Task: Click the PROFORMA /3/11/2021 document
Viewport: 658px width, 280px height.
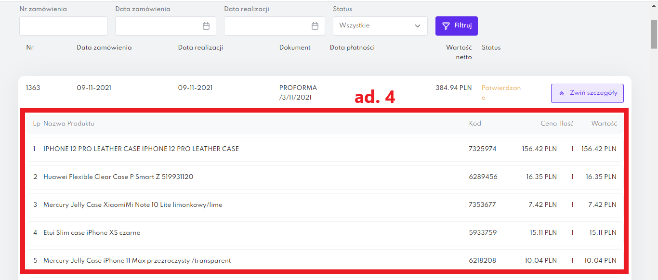Action: 298,92
